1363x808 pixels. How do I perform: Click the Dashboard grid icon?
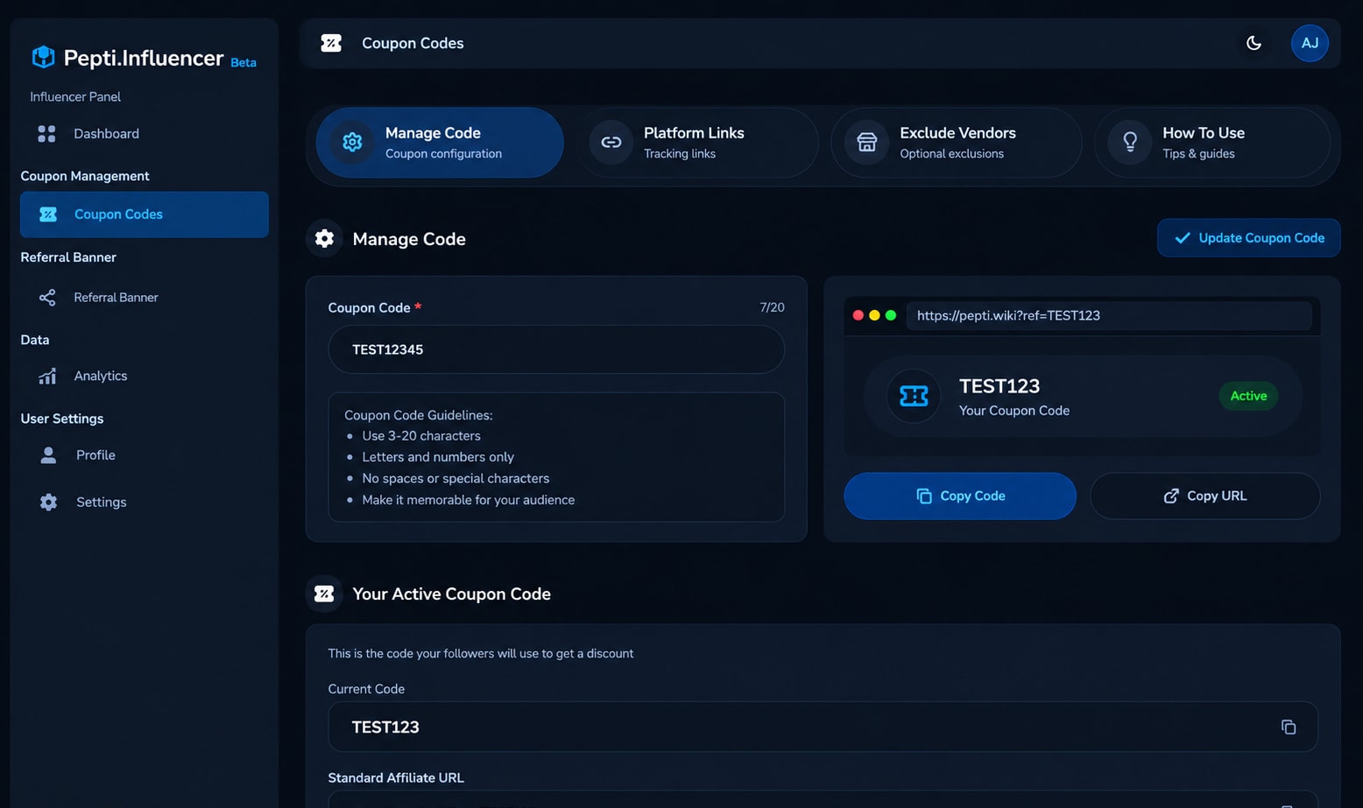pyautogui.click(x=46, y=134)
